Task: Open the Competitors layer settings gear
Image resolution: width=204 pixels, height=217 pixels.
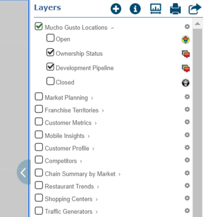Action: (x=187, y=160)
